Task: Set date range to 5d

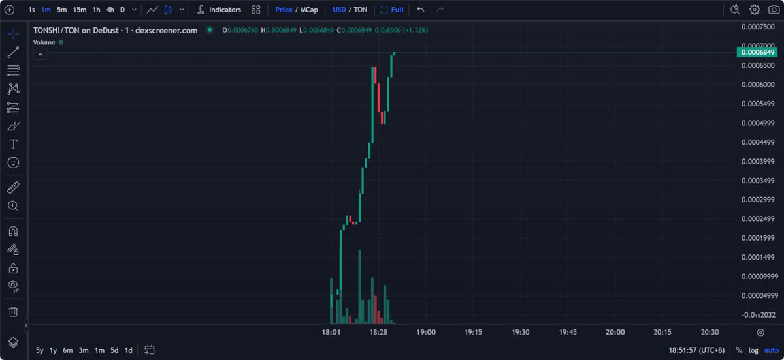Action: pos(114,350)
